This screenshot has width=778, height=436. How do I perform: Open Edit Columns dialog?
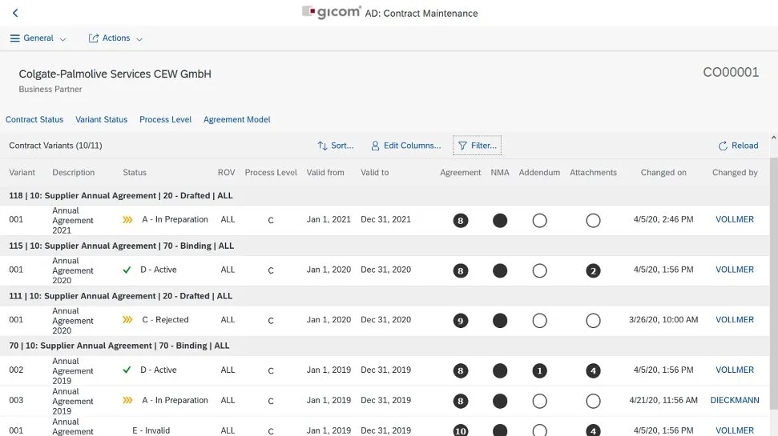(405, 146)
